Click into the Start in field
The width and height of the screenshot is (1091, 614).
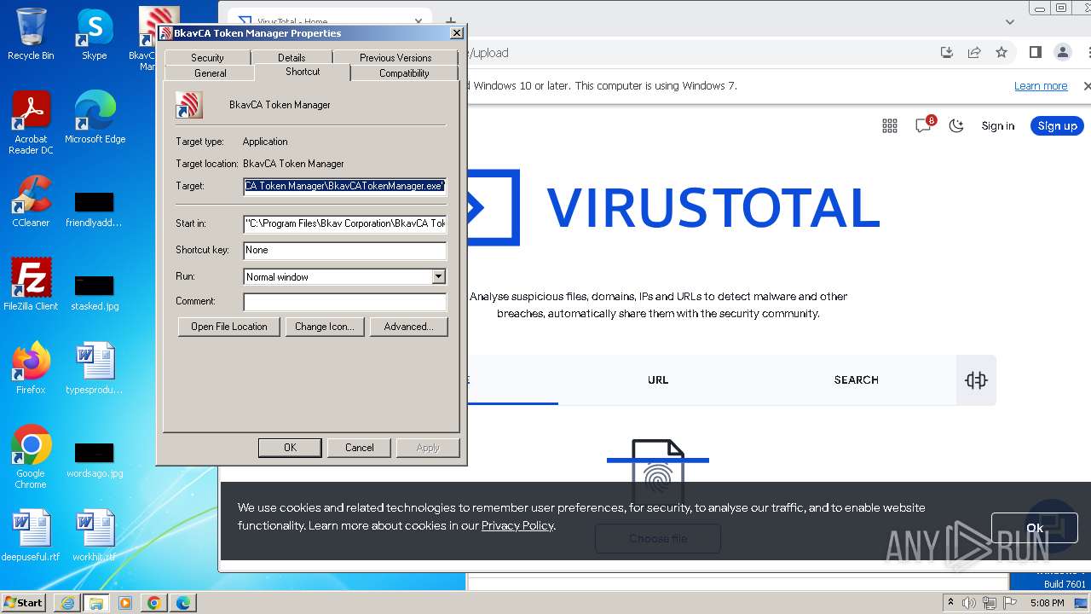click(x=345, y=223)
